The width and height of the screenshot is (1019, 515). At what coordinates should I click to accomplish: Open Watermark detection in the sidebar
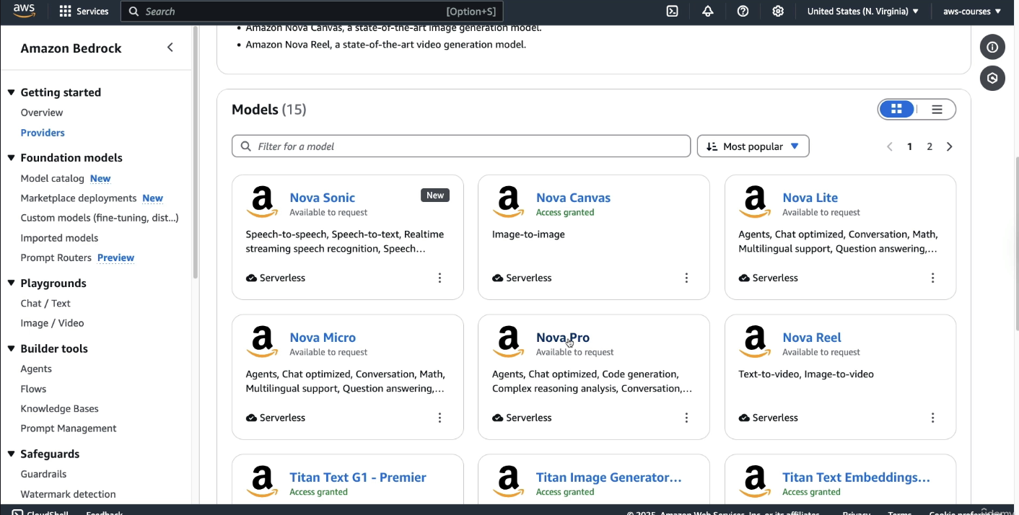(68, 494)
